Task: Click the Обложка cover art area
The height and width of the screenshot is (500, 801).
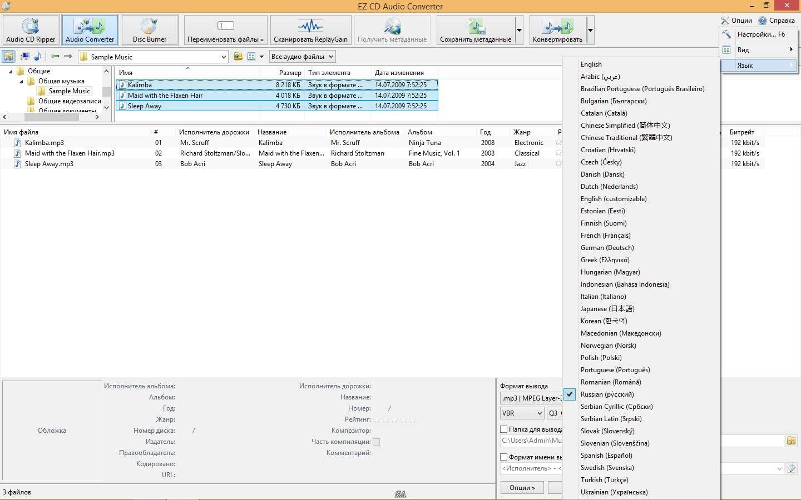Action: (52, 431)
